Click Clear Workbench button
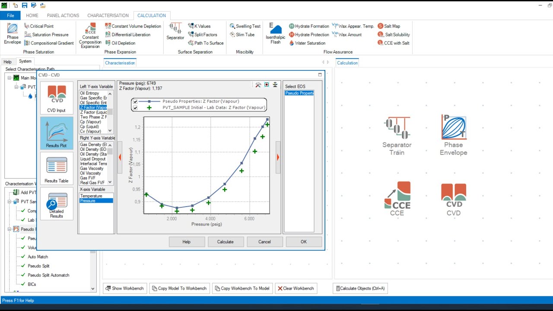 coord(296,289)
